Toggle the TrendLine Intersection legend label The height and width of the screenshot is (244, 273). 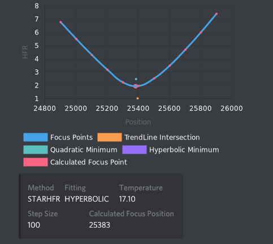pos(162,137)
